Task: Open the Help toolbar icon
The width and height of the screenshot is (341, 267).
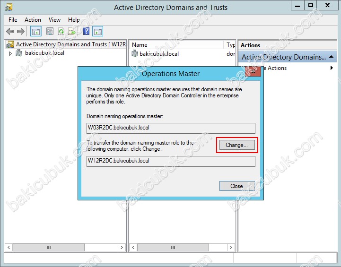Action: tap(87, 32)
